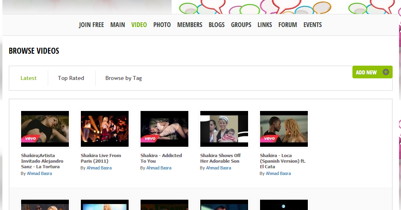Select the VIDEO navigation item
This screenshot has width=401, height=210.
coord(139,25)
